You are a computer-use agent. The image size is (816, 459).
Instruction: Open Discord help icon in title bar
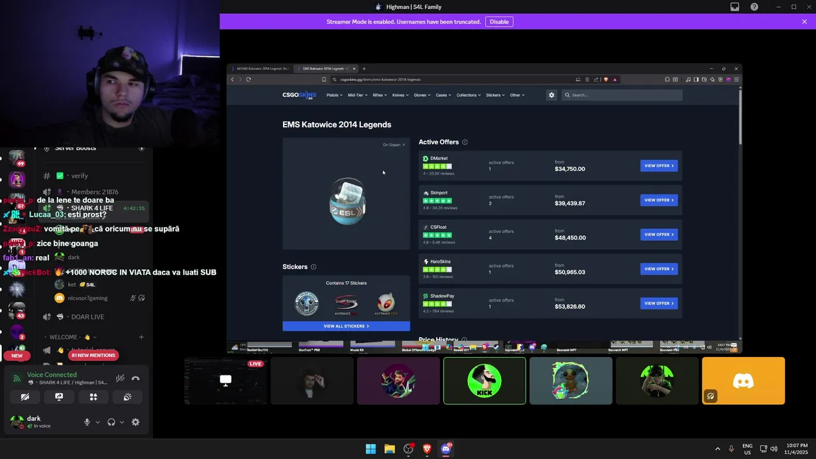click(x=754, y=7)
